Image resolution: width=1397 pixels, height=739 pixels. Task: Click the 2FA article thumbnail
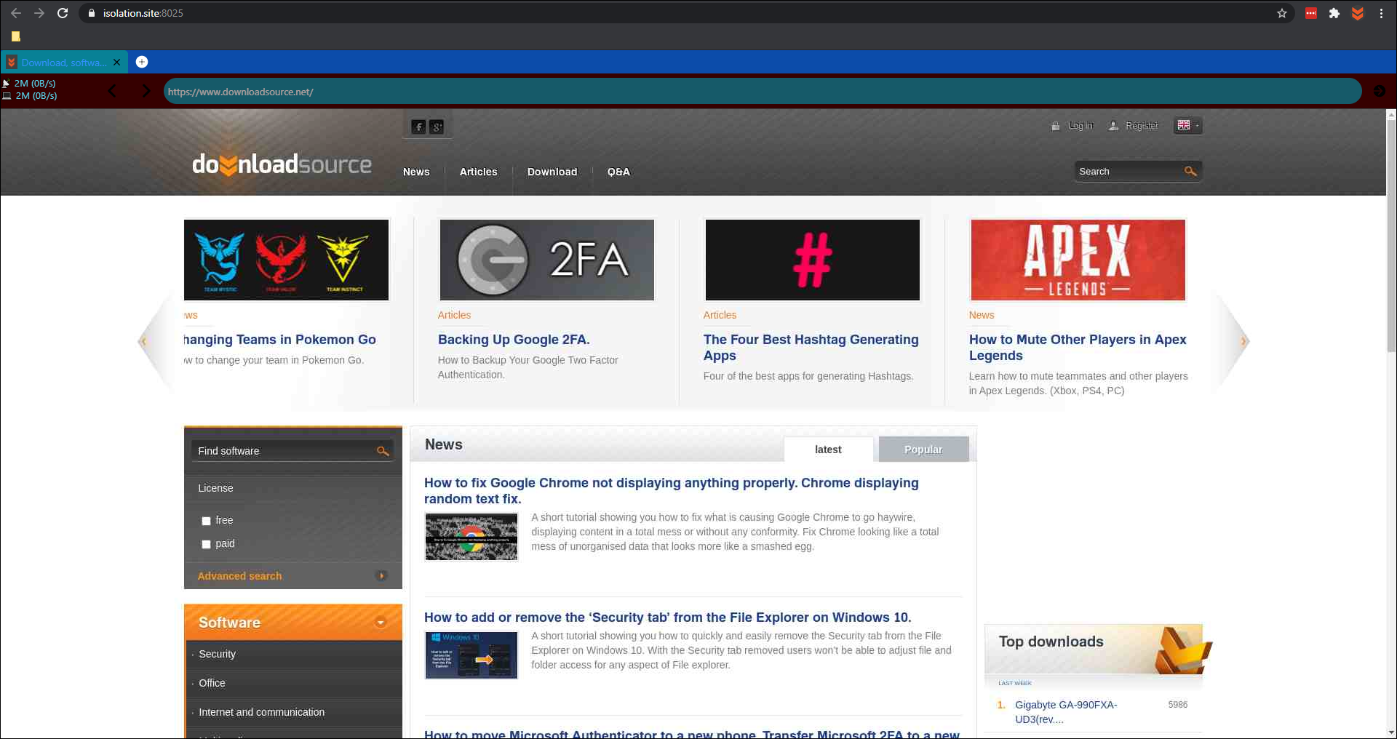pyautogui.click(x=546, y=260)
